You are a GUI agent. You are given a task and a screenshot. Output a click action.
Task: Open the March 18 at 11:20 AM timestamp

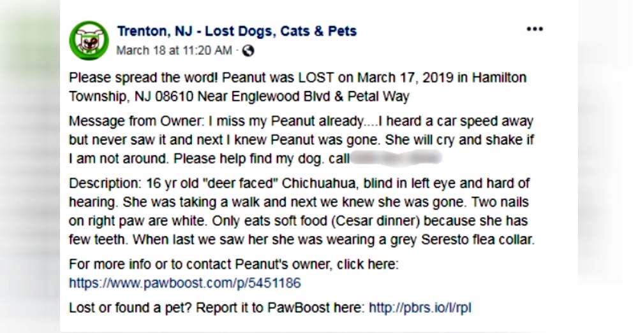174,51
